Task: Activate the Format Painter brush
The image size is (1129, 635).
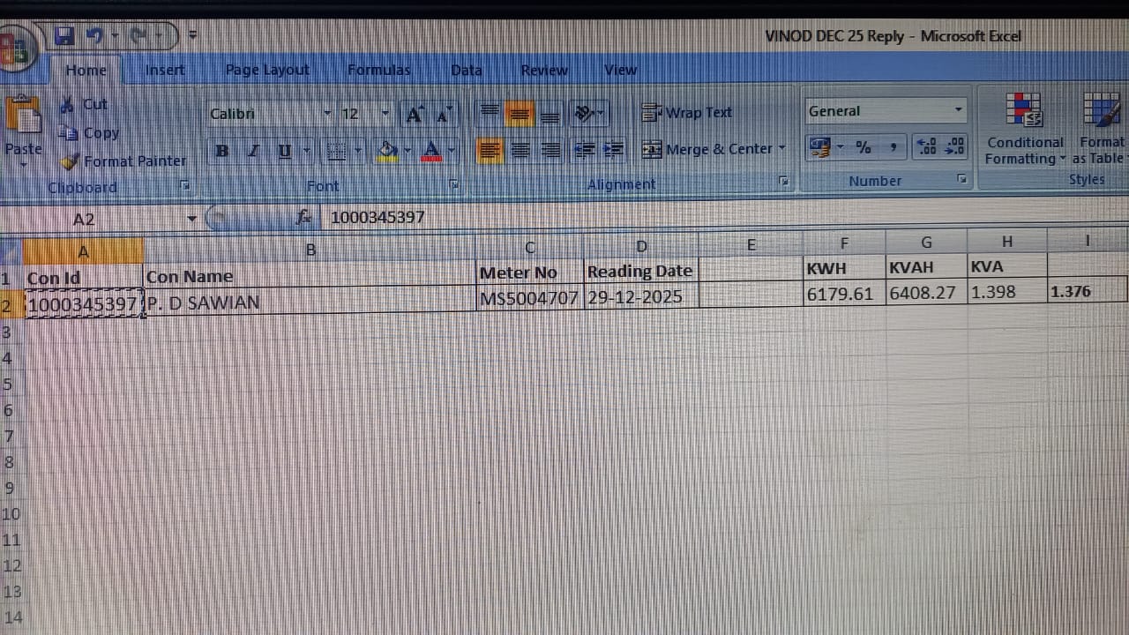Action: pyautogui.click(x=123, y=161)
